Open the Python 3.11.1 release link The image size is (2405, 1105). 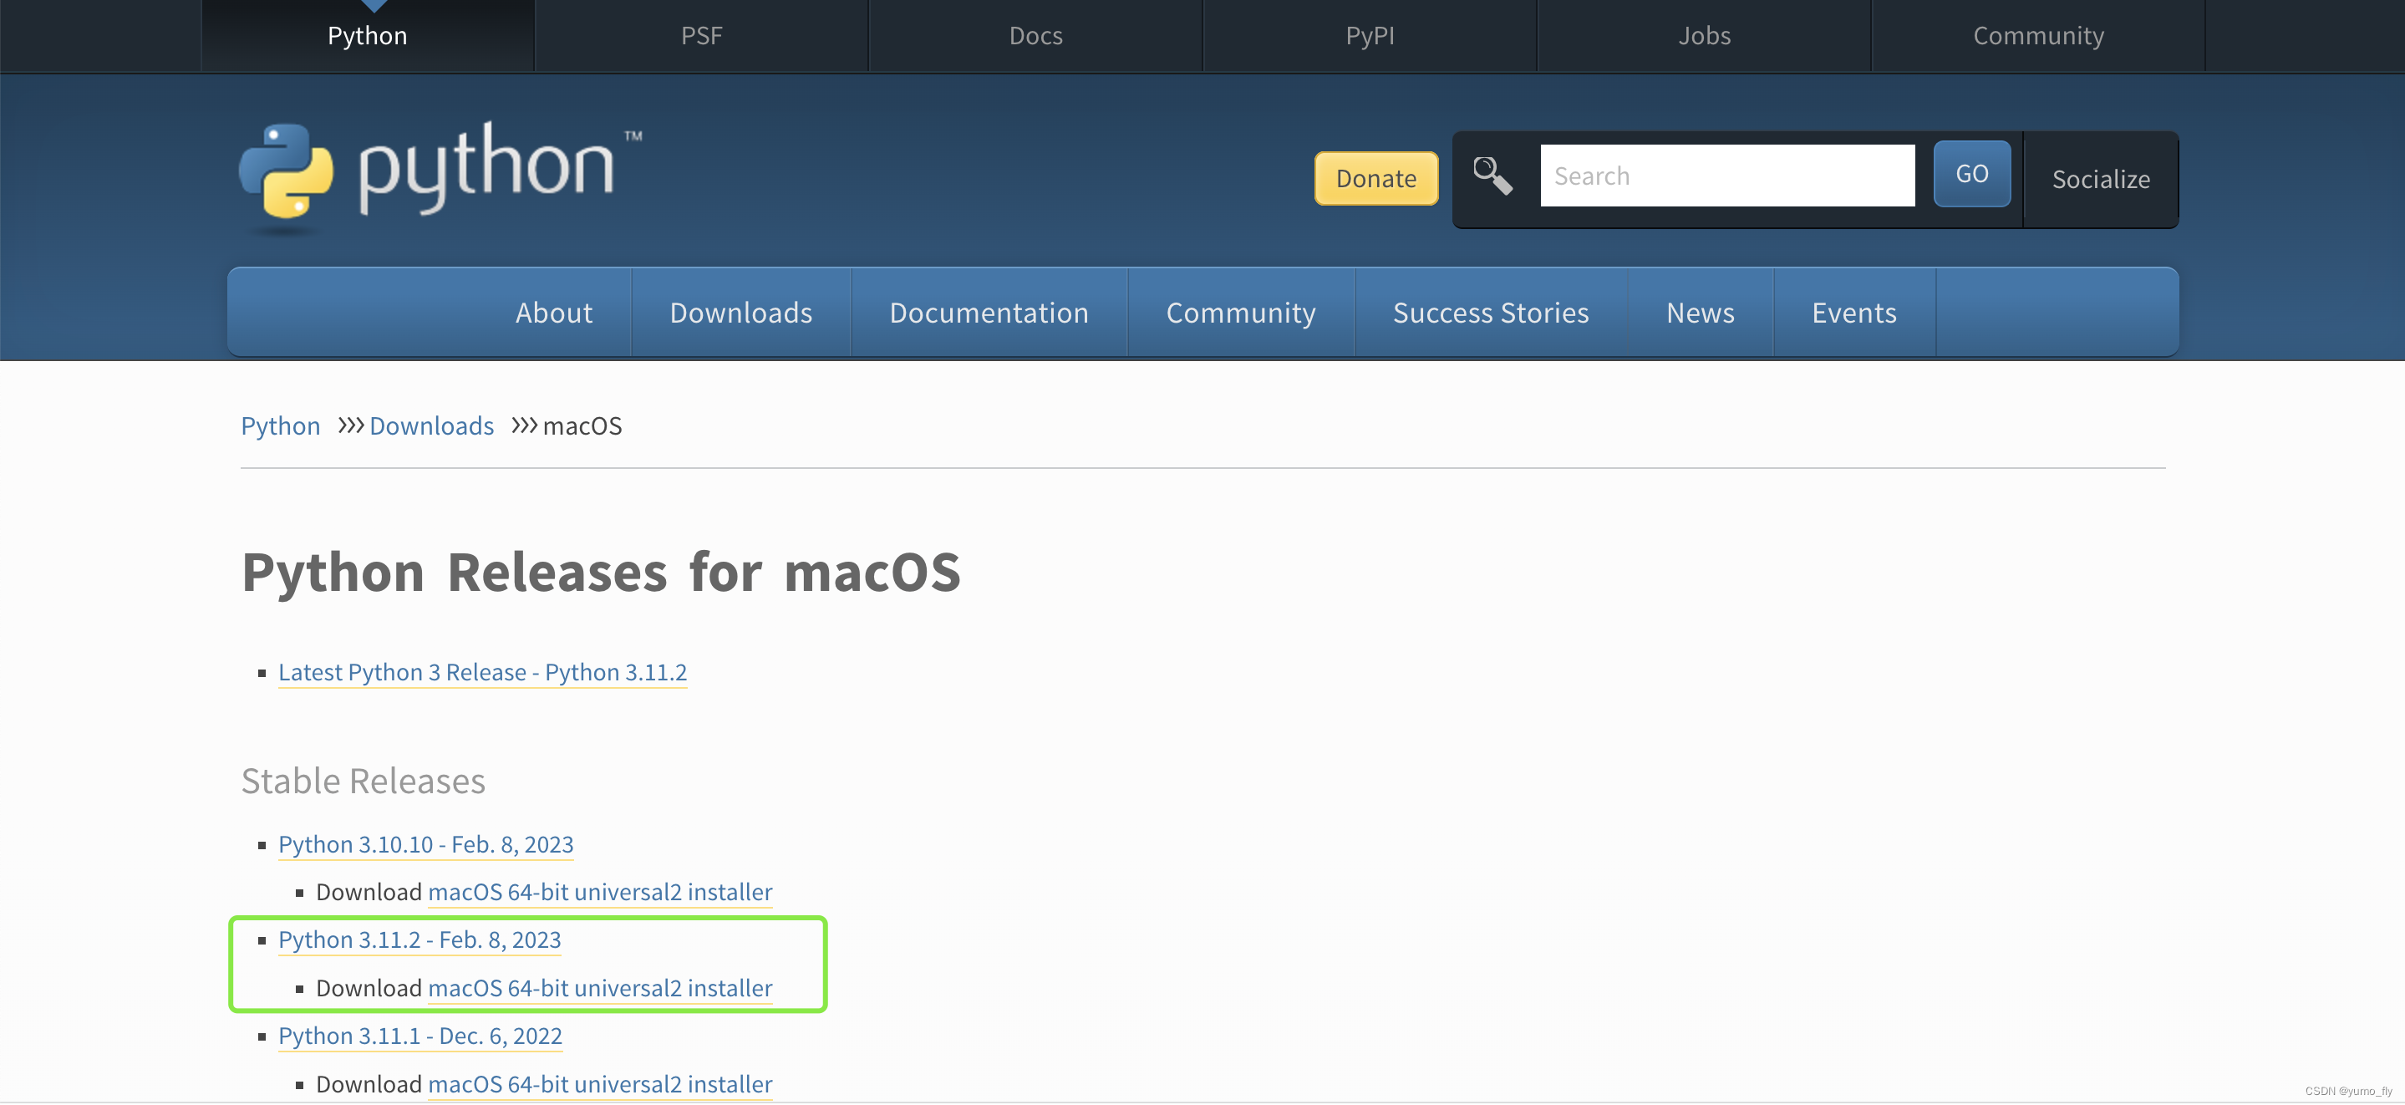tap(420, 1036)
